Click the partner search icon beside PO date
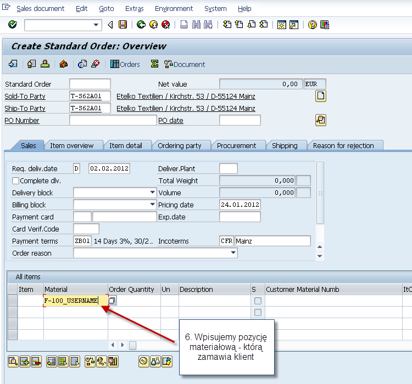This screenshot has width=412, height=384. coord(321,120)
